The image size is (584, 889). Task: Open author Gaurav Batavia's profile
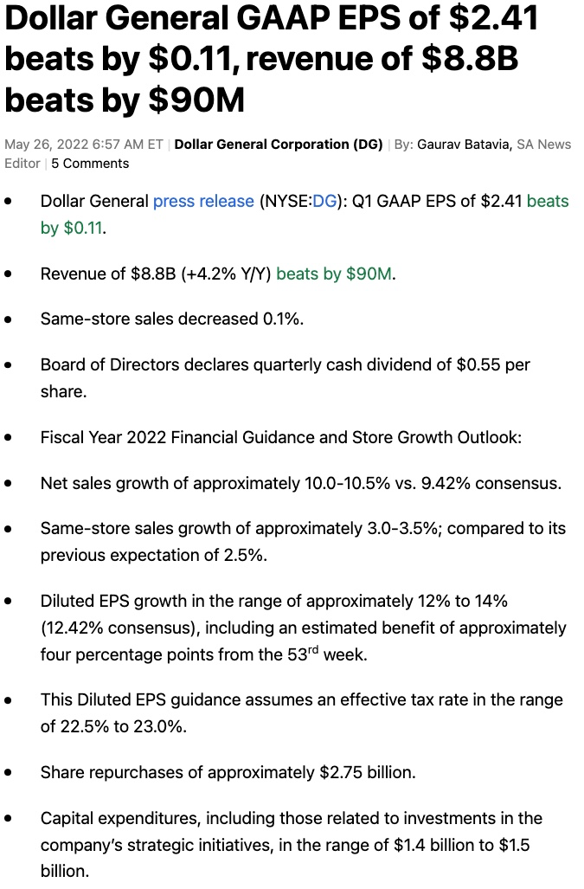coord(464,145)
